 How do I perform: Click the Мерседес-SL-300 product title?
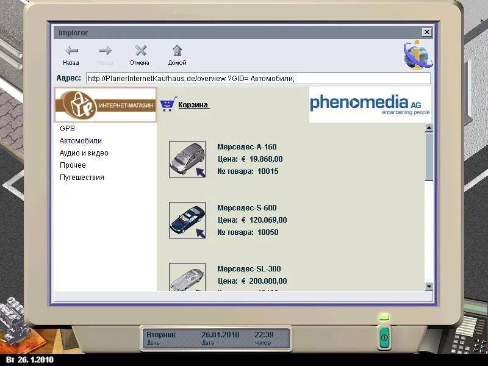tap(249, 269)
